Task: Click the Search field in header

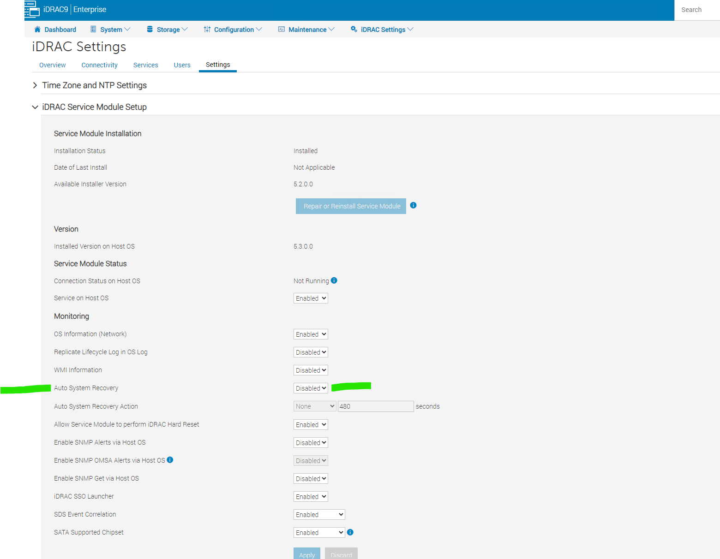Action: pos(696,10)
